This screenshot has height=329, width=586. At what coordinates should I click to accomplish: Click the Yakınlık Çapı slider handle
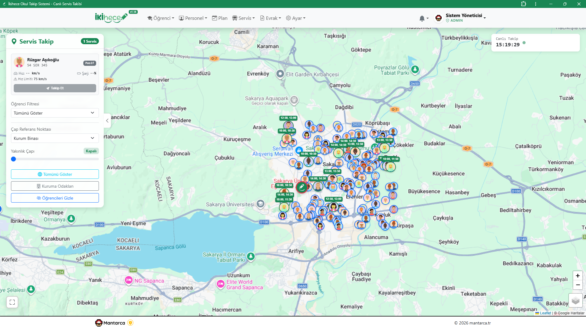click(x=13, y=159)
